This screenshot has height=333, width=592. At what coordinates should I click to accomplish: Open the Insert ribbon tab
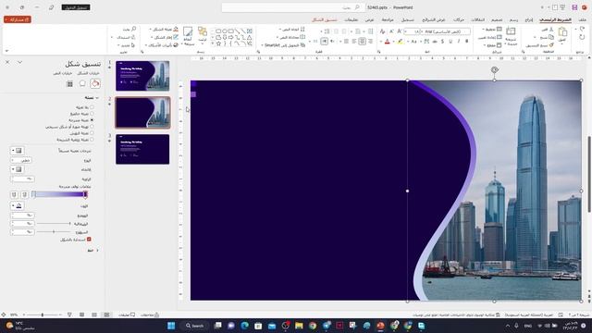[528, 19]
